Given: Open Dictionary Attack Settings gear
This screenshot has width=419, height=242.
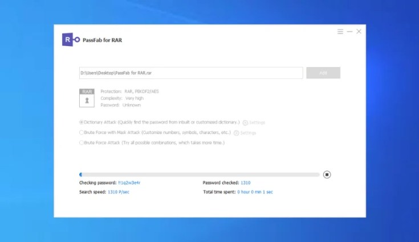Looking at the screenshot, I should [x=245, y=123].
